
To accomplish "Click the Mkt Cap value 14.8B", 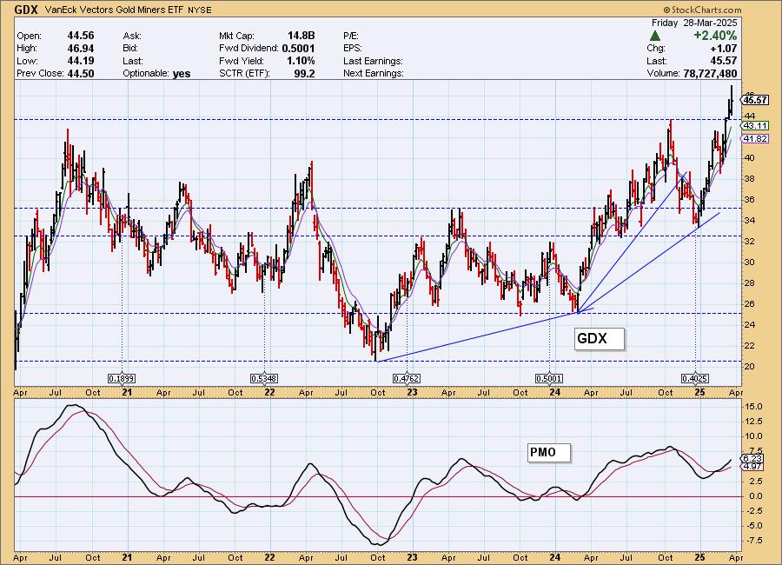I will pyautogui.click(x=302, y=36).
